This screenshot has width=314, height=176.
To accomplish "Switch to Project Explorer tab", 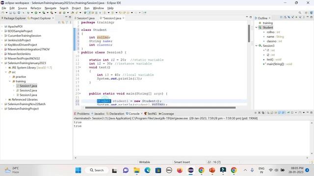I will 39,18.
